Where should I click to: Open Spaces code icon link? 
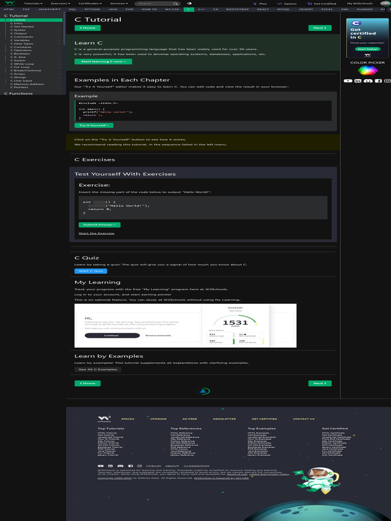click(280, 4)
